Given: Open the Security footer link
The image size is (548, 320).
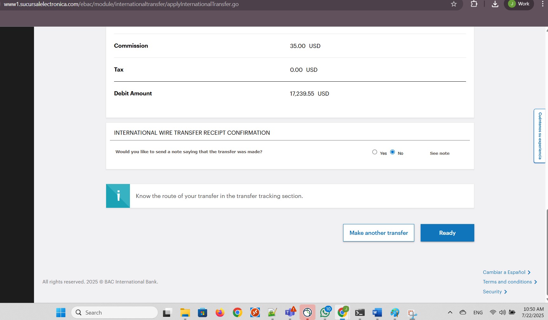Looking at the screenshot, I should point(495,292).
